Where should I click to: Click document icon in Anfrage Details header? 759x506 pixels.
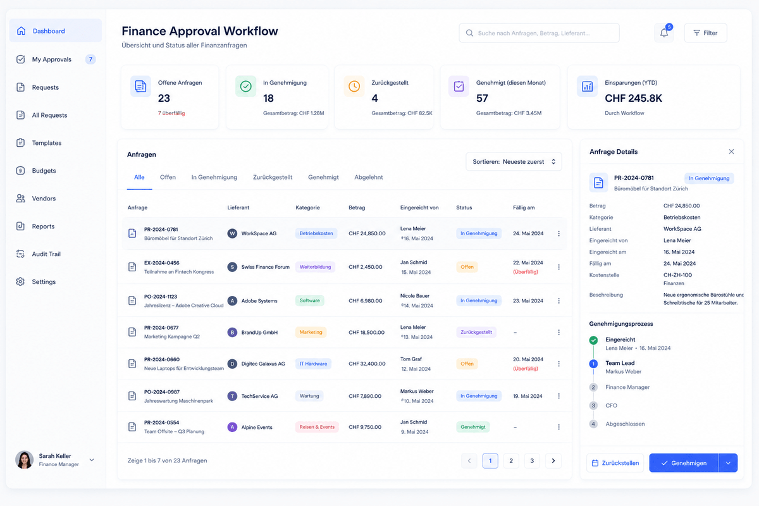598,183
